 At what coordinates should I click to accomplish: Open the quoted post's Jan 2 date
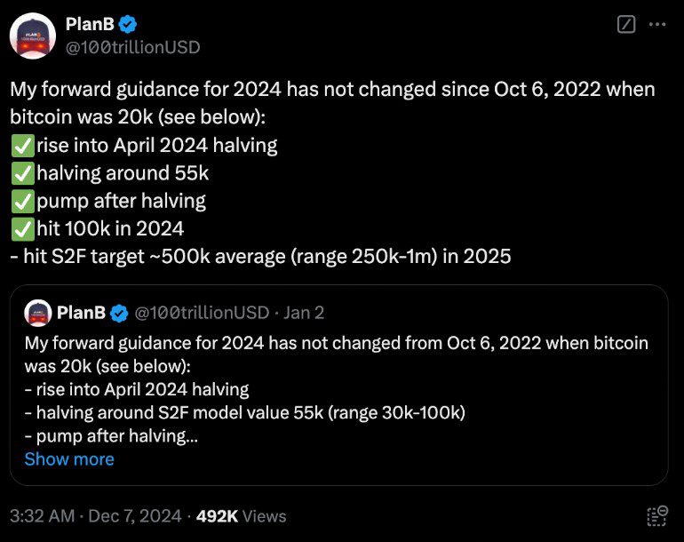[x=304, y=312]
